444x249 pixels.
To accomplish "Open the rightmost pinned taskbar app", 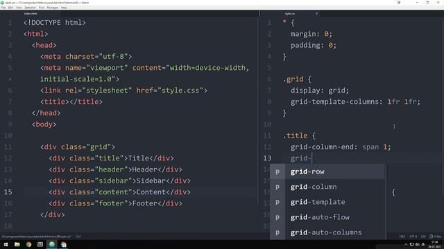I will pyautogui.click(x=64, y=244).
